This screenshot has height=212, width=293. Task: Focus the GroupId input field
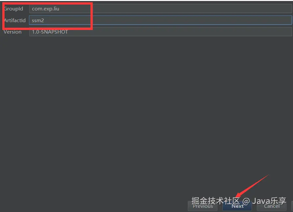point(160,8)
